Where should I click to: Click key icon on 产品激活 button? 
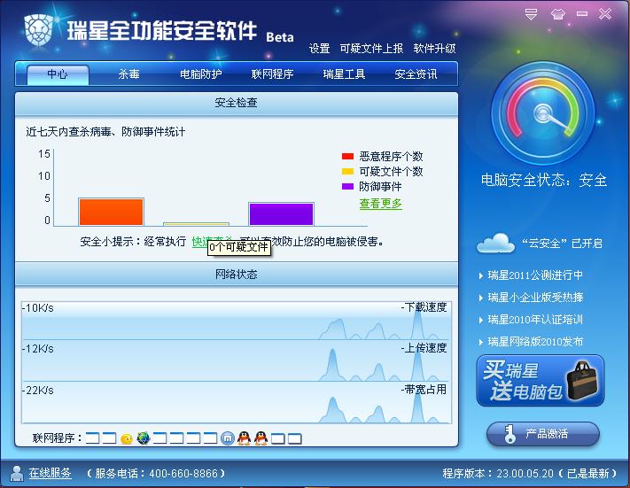click(x=509, y=434)
